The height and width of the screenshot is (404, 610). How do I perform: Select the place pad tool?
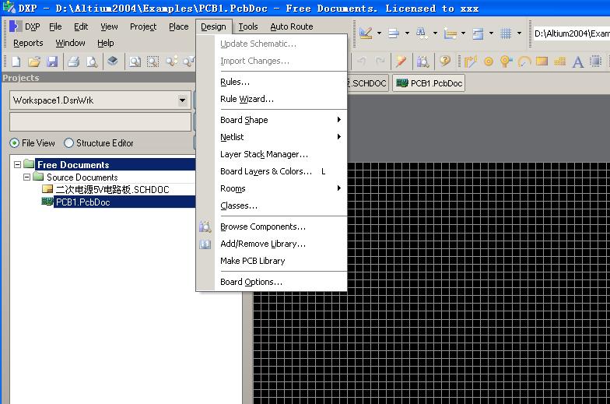pos(489,61)
